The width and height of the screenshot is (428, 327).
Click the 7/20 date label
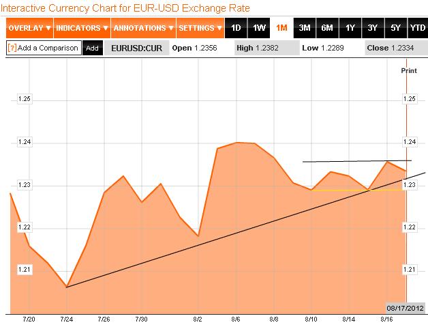pyautogui.click(x=29, y=319)
